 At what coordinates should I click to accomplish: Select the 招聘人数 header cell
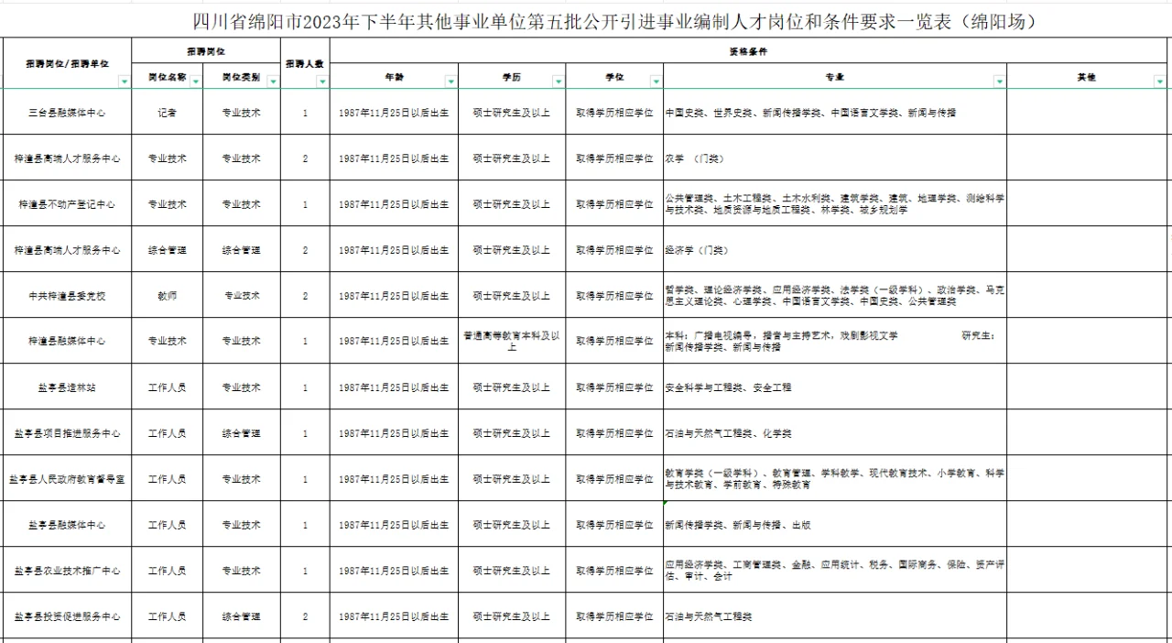click(x=305, y=63)
